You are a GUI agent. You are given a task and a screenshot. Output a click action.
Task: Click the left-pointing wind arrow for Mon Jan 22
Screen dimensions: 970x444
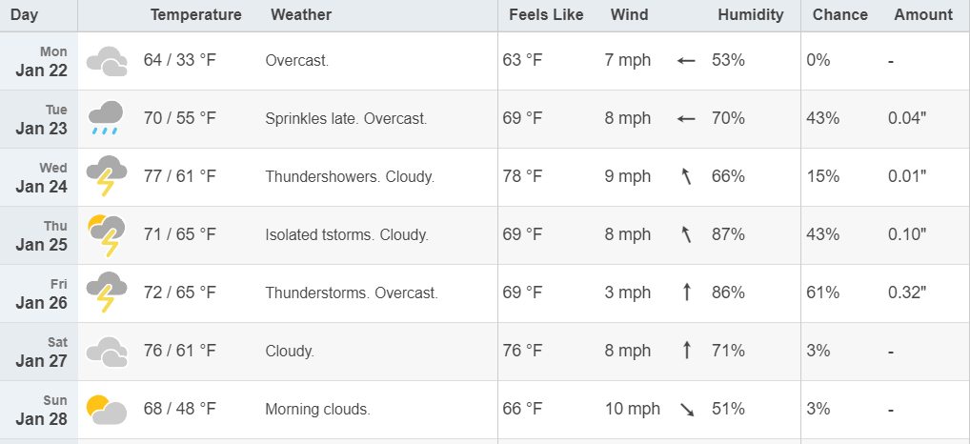[x=686, y=61]
